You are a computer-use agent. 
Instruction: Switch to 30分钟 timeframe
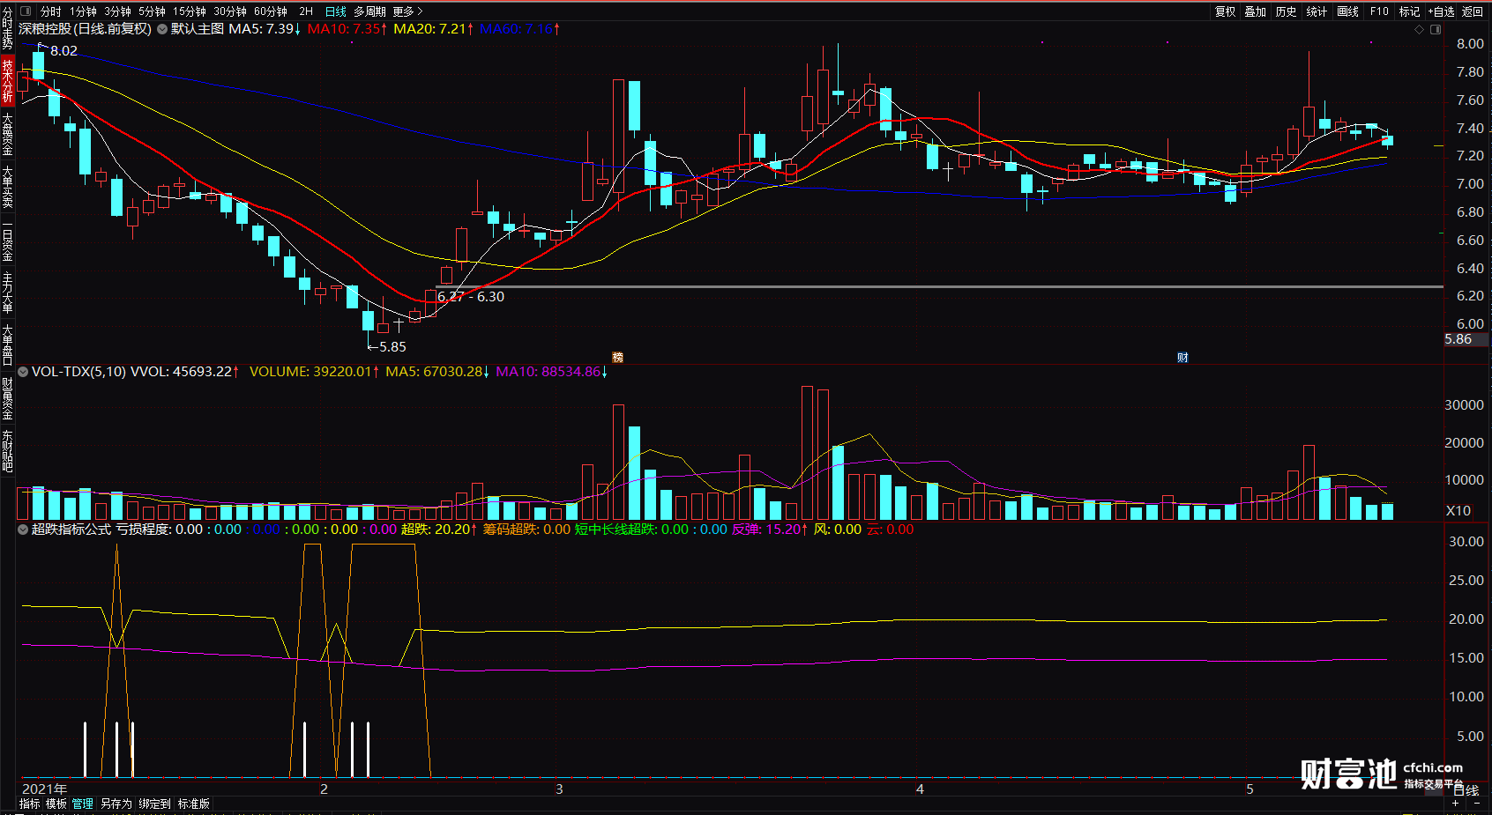pyautogui.click(x=230, y=11)
